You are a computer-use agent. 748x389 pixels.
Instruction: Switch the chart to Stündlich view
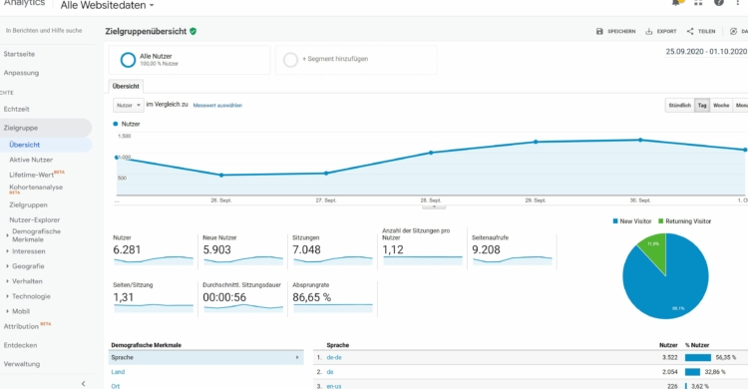(x=680, y=105)
